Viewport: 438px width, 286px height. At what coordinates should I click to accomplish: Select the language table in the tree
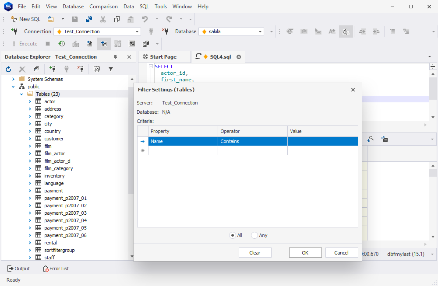[54, 183]
